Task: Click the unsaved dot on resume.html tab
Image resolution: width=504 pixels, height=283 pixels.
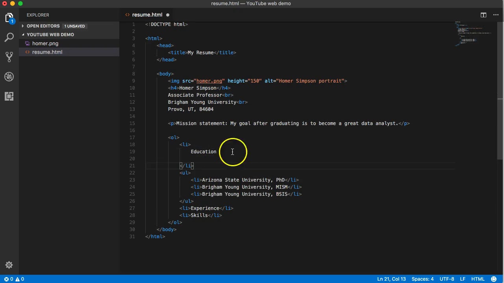Action: (167, 15)
